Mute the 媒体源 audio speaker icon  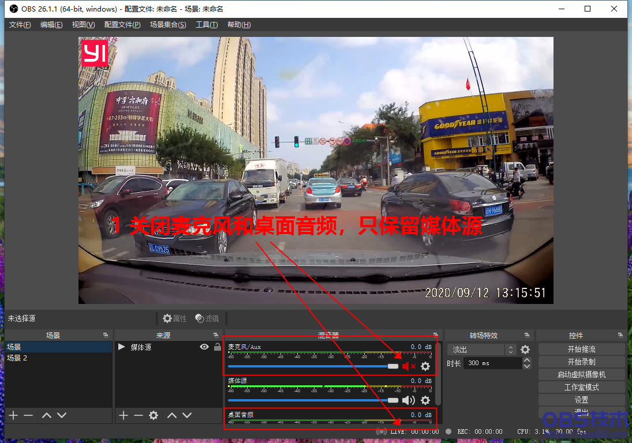coord(409,400)
